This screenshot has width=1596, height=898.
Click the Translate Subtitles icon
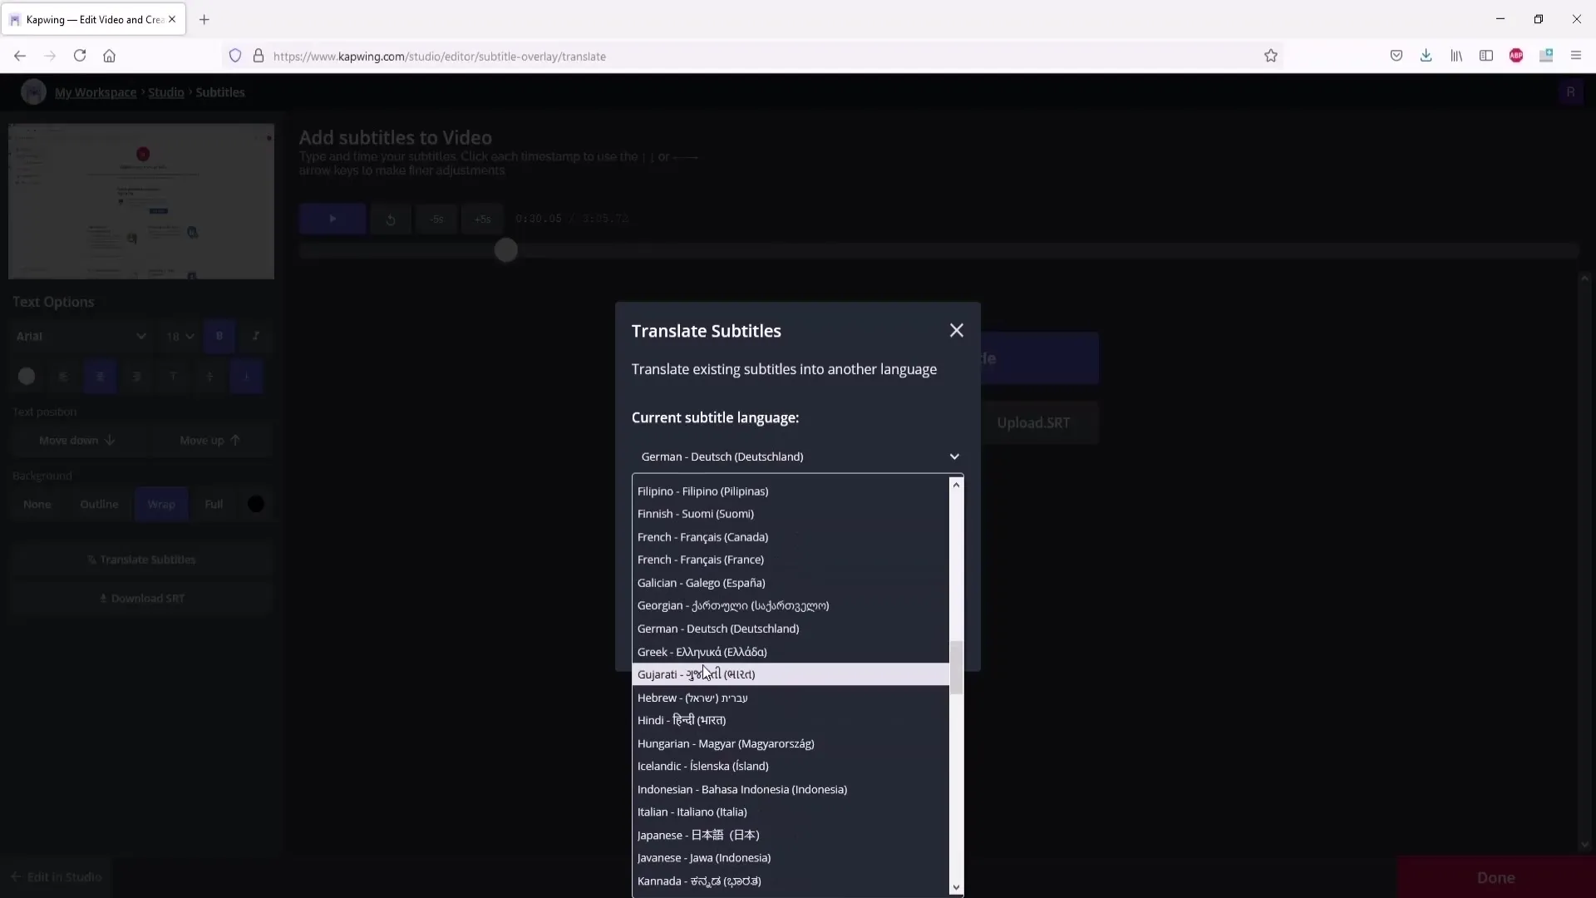(x=91, y=560)
